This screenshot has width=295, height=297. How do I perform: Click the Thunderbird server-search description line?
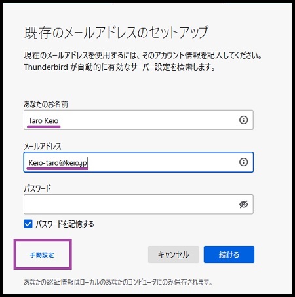[x=119, y=67]
